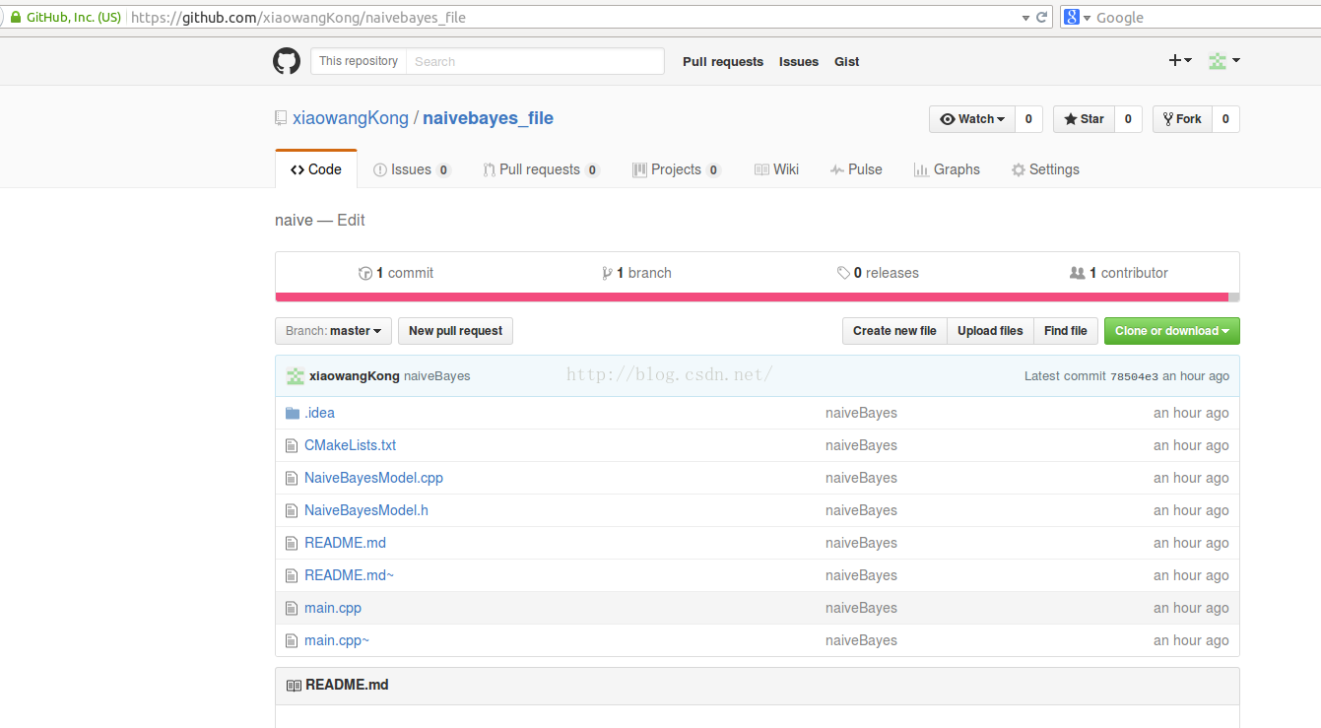
Task: Click the .idea folder icon
Action: [x=292, y=413]
